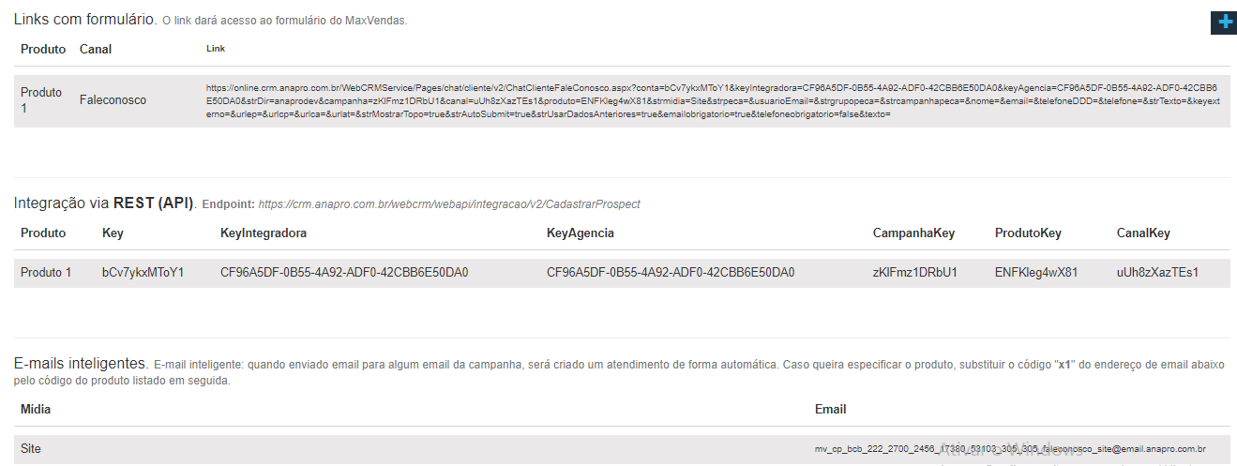This screenshot has width=1237, height=466.
Task: Select ProdutoKey value ENFKleg4wX81
Action: pyautogui.click(x=1036, y=273)
